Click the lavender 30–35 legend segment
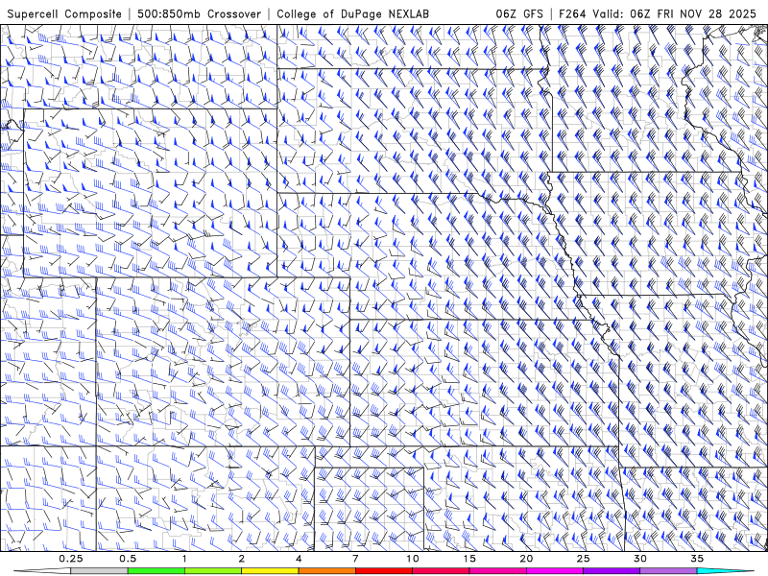768x576 pixels. 668,571
